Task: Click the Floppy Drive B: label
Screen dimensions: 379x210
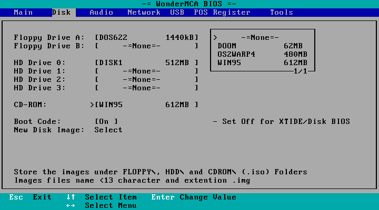Action: [49, 46]
